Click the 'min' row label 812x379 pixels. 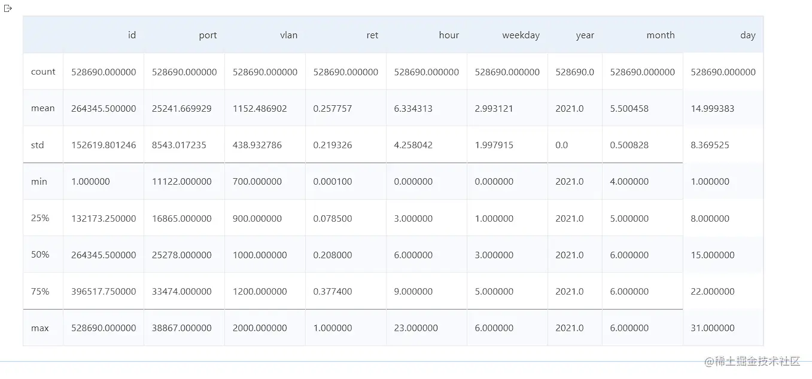(x=39, y=181)
